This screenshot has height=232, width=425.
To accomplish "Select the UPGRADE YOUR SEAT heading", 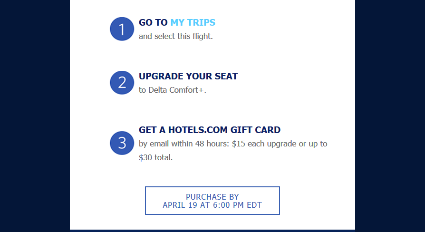I will click(188, 76).
